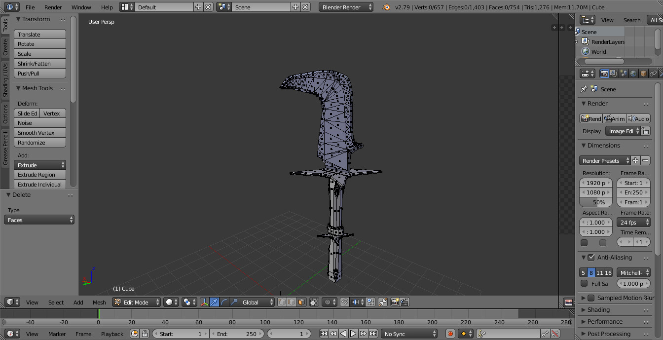Click the World properties tab icon
This screenshot has width=663, height=340.
(633, 74)
